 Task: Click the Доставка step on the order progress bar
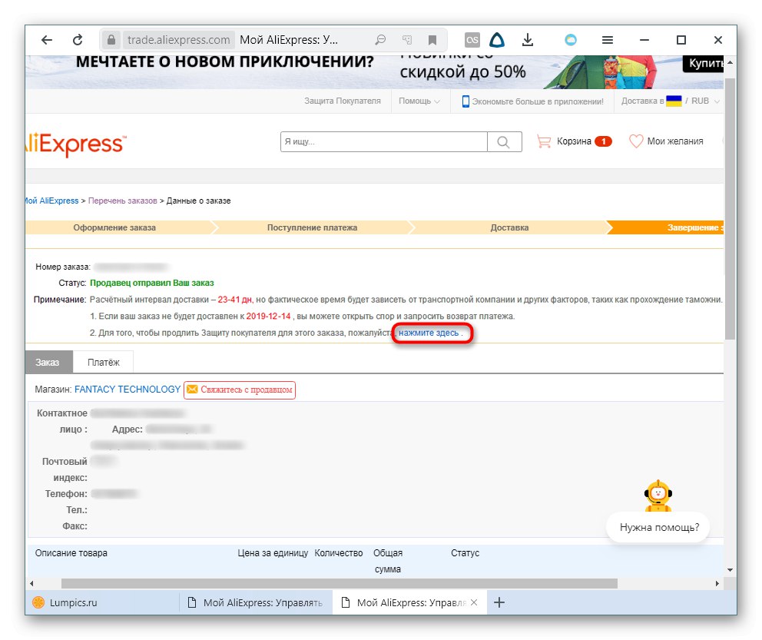point(509,227)
